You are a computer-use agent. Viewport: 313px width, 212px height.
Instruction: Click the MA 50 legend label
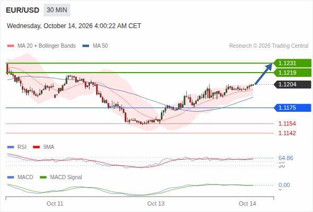[x=100, y=46]
